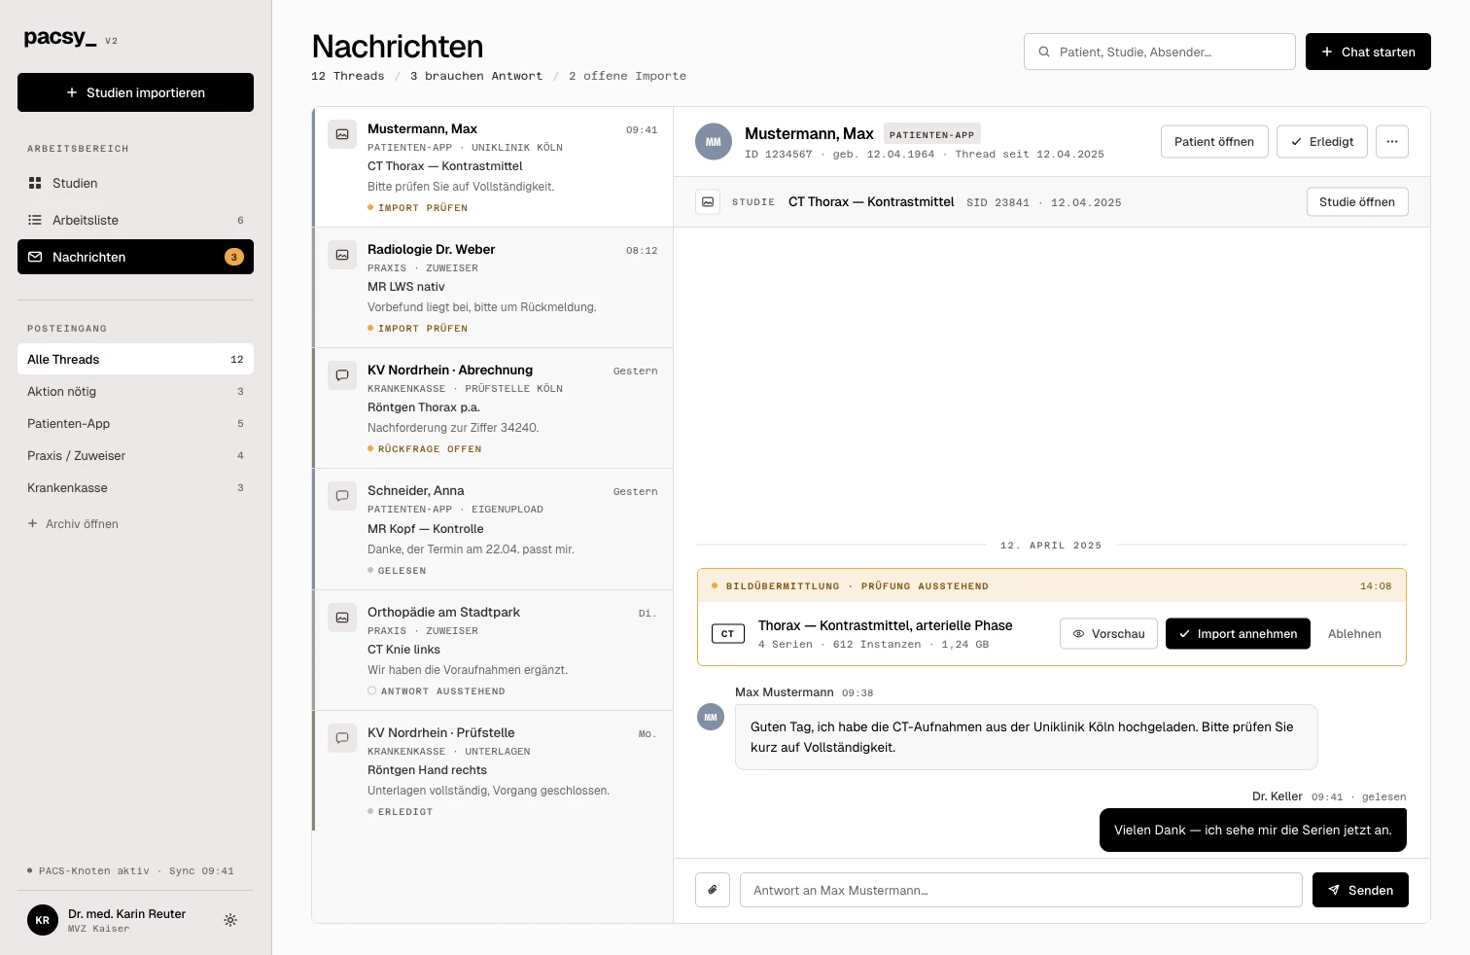Click the MM avatar in thread header
This screenshot has height=955, width=1470.
(714, 142)
